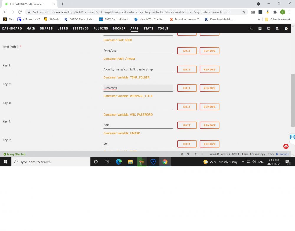Click the TeamViewer side panel icon
Screen dimensions: 295x231
click(x=292, y=137)
